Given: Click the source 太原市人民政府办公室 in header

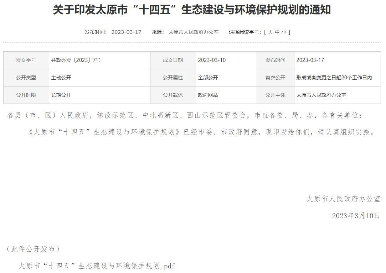Looking at the screenshot, I should tap(193, 32).
